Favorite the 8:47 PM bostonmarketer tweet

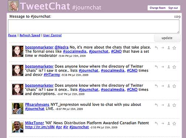point(174,86)
